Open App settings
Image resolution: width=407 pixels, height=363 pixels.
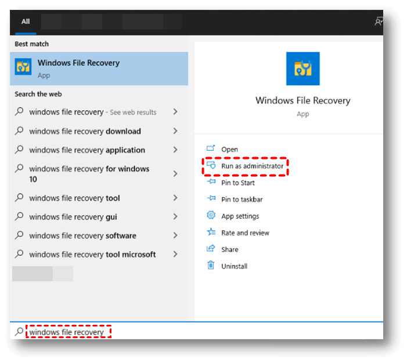(x=240, y=216)
